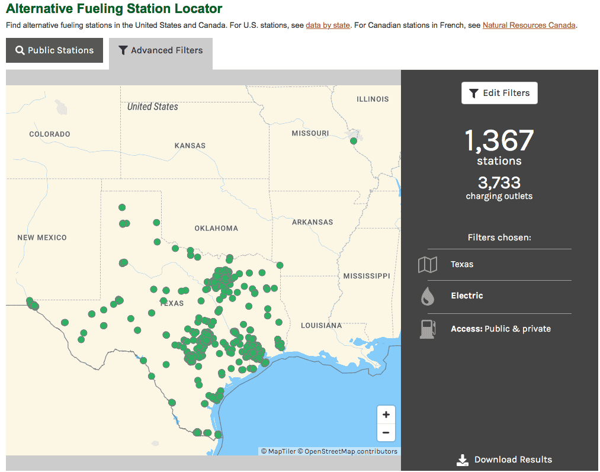Click the COLORADO label on the map
This screenshot has height=472, width=600.
pyautogui.click(x=50, y=134)
